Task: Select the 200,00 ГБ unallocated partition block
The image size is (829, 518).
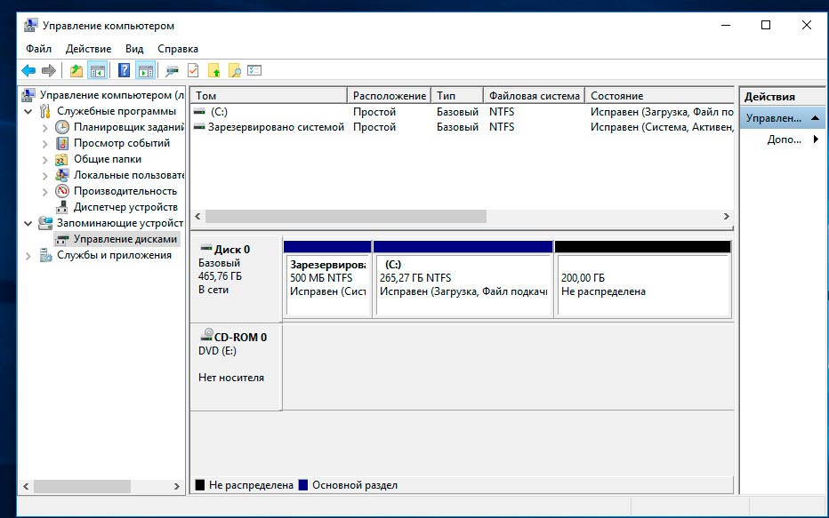Action: click(642, 284)
